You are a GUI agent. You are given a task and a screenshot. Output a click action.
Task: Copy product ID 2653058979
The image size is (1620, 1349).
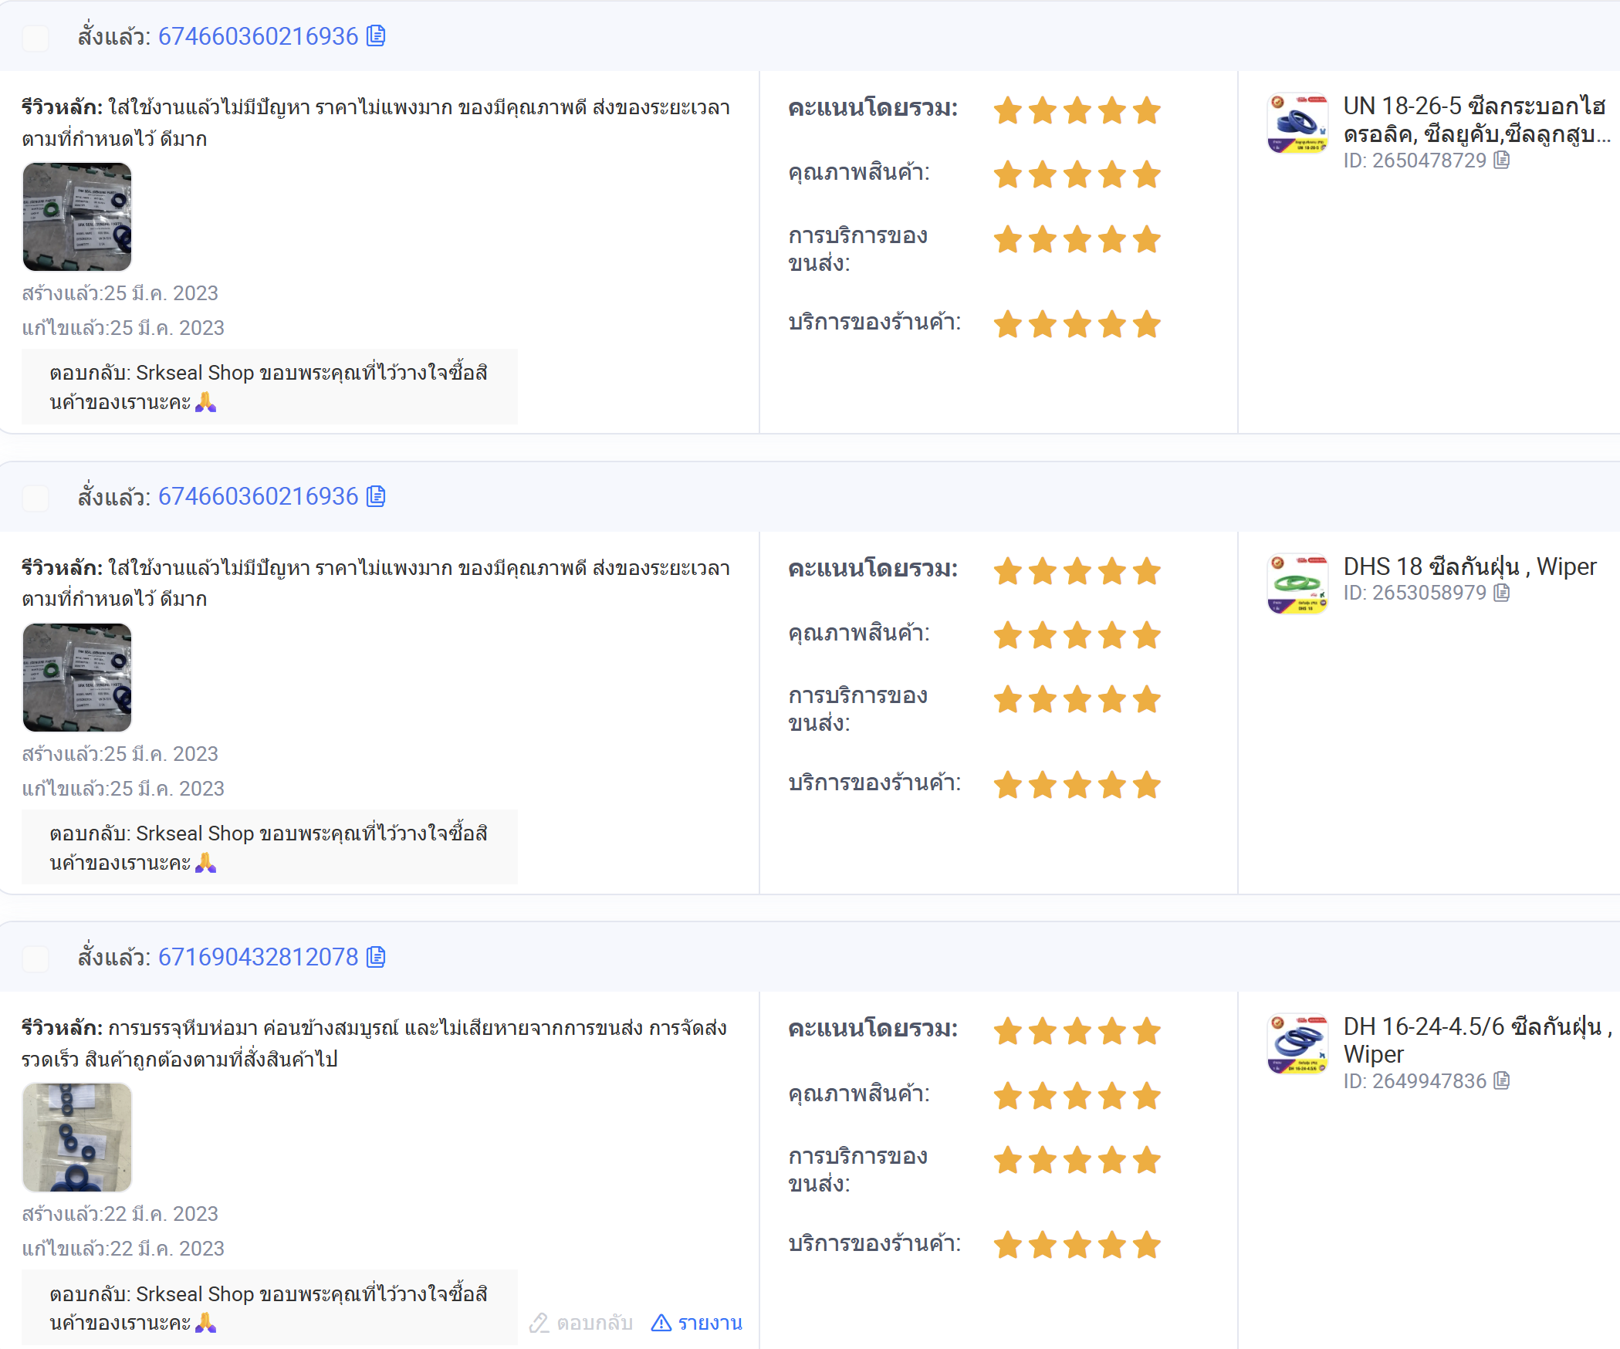click(x=1502, y=593)
